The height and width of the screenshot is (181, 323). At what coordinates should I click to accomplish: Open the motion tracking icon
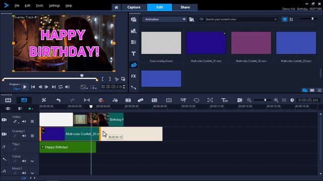click(x=183, y=100)
